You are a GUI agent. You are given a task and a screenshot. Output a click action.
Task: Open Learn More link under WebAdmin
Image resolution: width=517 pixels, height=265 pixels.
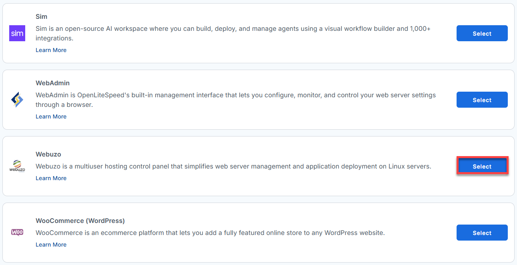click(x=51, y=116)
